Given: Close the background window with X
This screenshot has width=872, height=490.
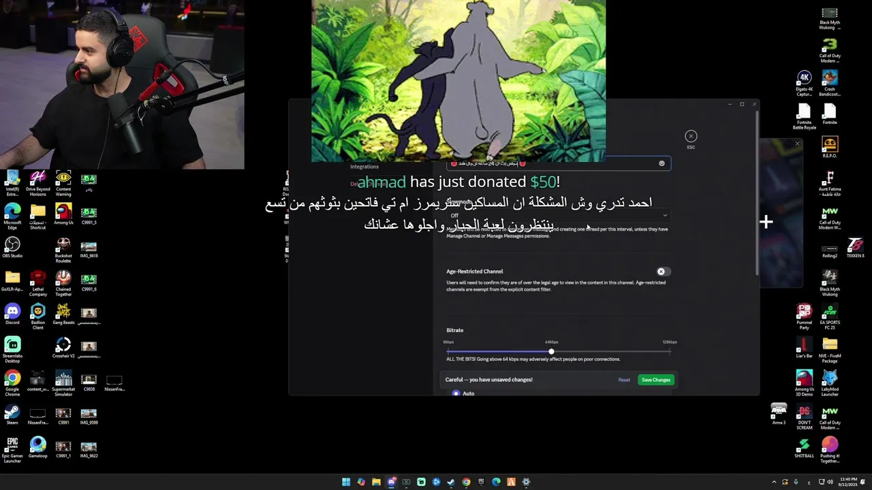Looking at the screenshot, I should point(797,144).
